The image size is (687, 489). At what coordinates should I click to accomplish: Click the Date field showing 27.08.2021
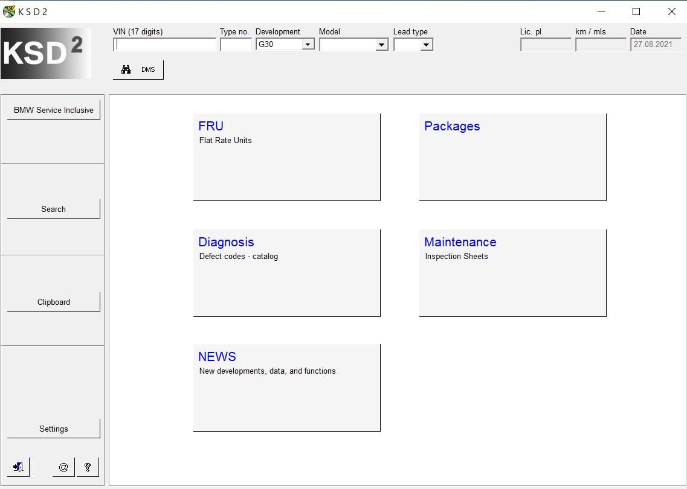pyautogui.click(x=656, y=45)
